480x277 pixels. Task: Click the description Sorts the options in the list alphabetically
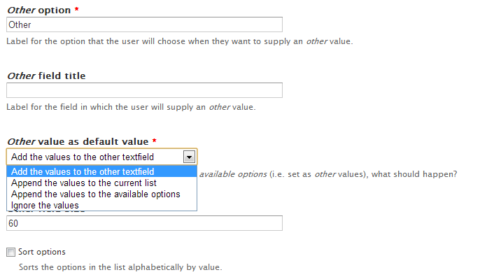click(x=120, y=267)
